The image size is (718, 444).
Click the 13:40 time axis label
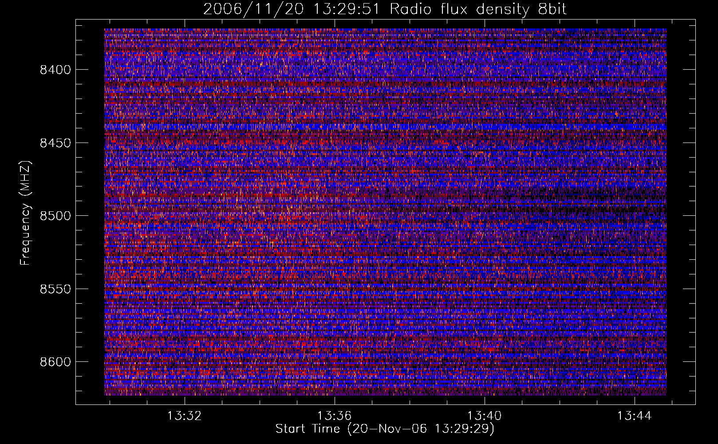(485, 416)
